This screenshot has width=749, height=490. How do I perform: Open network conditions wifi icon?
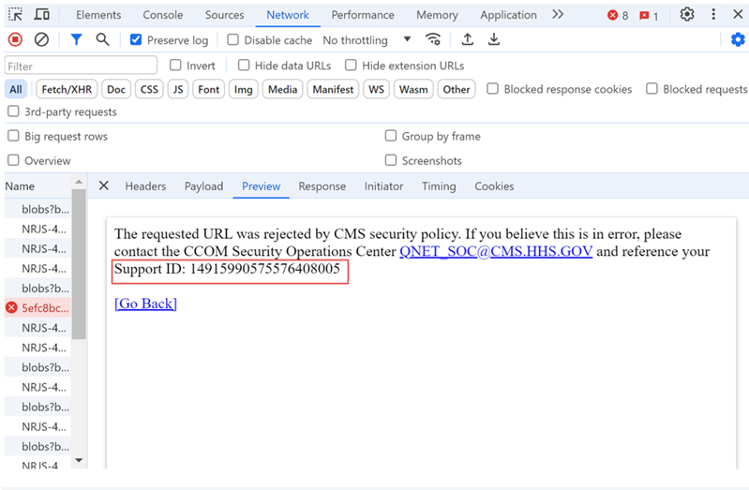point(432,40)
